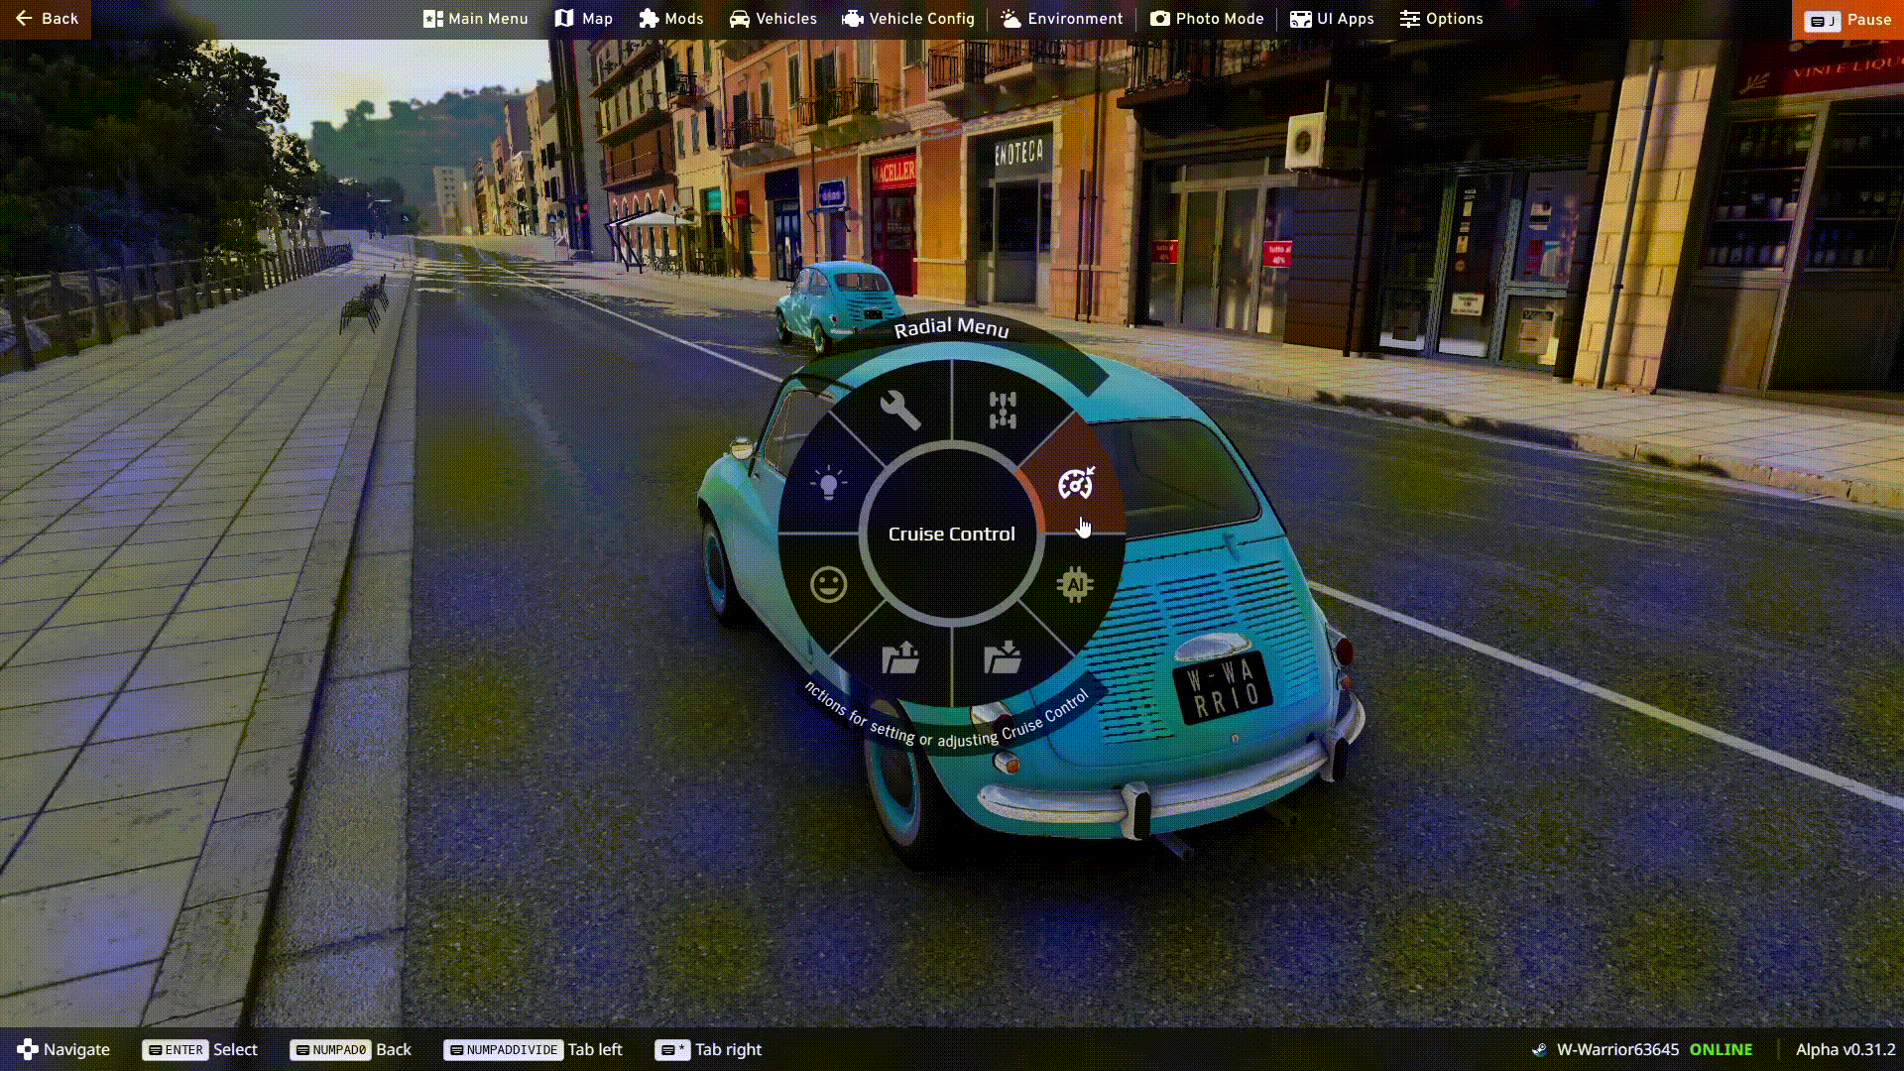
Task: Click the Back arrow button
Action: pos(46,19)
